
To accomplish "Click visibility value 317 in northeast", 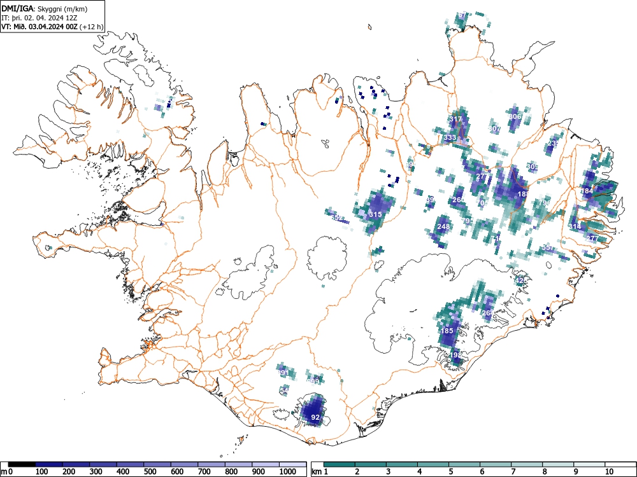I will [x=456, y=120].
